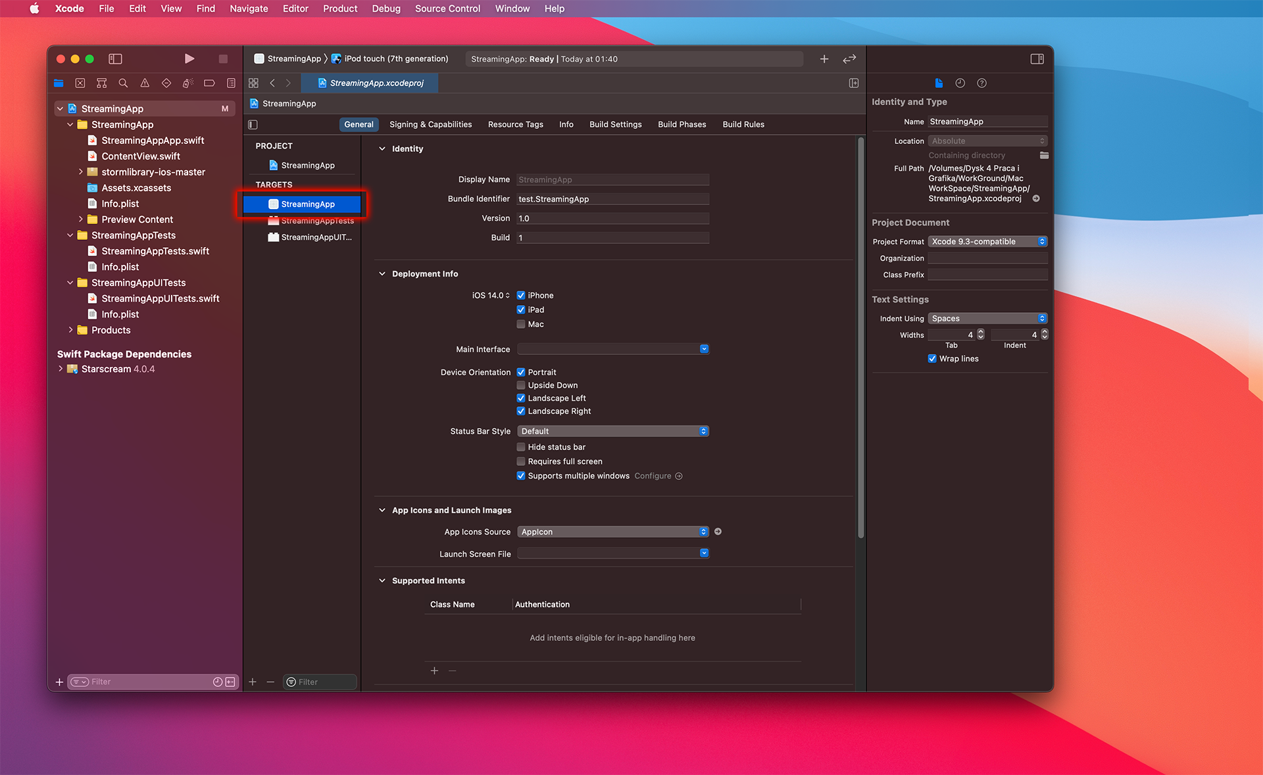Expand the stormlibrary-ios-master folder
The width and height of the screenshot is (1263, 775).
[81, 172]
